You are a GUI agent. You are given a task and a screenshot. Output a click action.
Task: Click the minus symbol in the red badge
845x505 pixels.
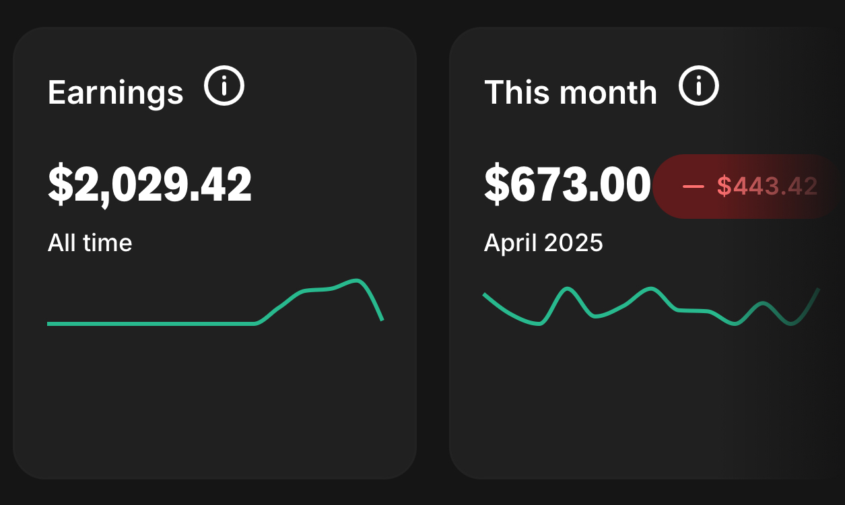[x=693, y=187]
